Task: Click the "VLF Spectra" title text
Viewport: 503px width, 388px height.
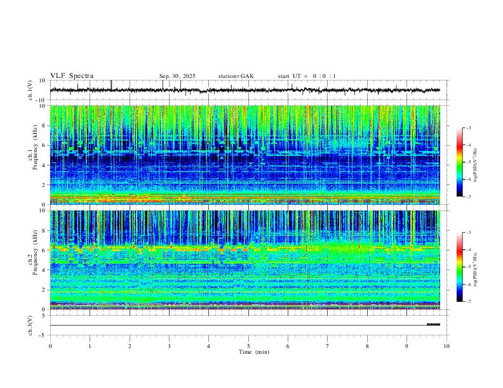Action: (x=72, y=76)
